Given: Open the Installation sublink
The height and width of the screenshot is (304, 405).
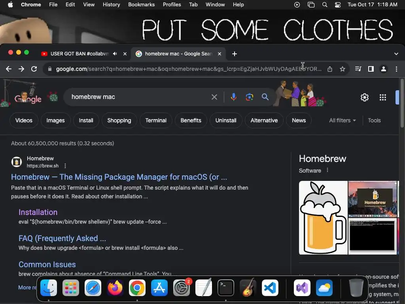Looking at the screenshot, I should (38, 212).
